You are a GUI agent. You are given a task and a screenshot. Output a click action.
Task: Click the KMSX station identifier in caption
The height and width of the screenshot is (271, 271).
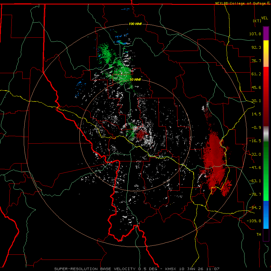click(171, 269)
